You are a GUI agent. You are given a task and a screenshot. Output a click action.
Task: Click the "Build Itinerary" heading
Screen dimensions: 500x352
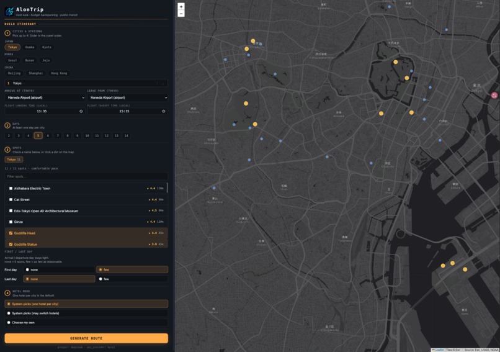(20, 24)
